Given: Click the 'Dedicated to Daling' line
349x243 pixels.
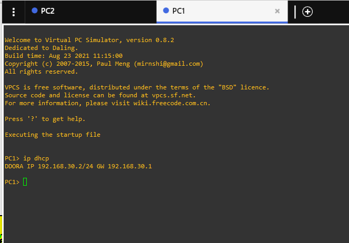Looking at the screenshot, I should click(42, 48).
